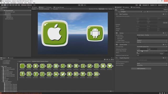
Task: Select the Move tool in toolbar
Action: [5, 5]
